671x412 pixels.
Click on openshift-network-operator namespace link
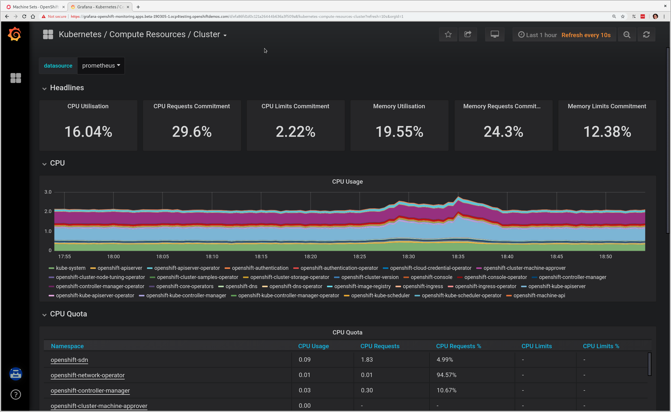pos(88,375)
